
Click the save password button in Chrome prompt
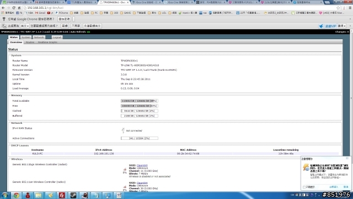click(x=64, y=19)
